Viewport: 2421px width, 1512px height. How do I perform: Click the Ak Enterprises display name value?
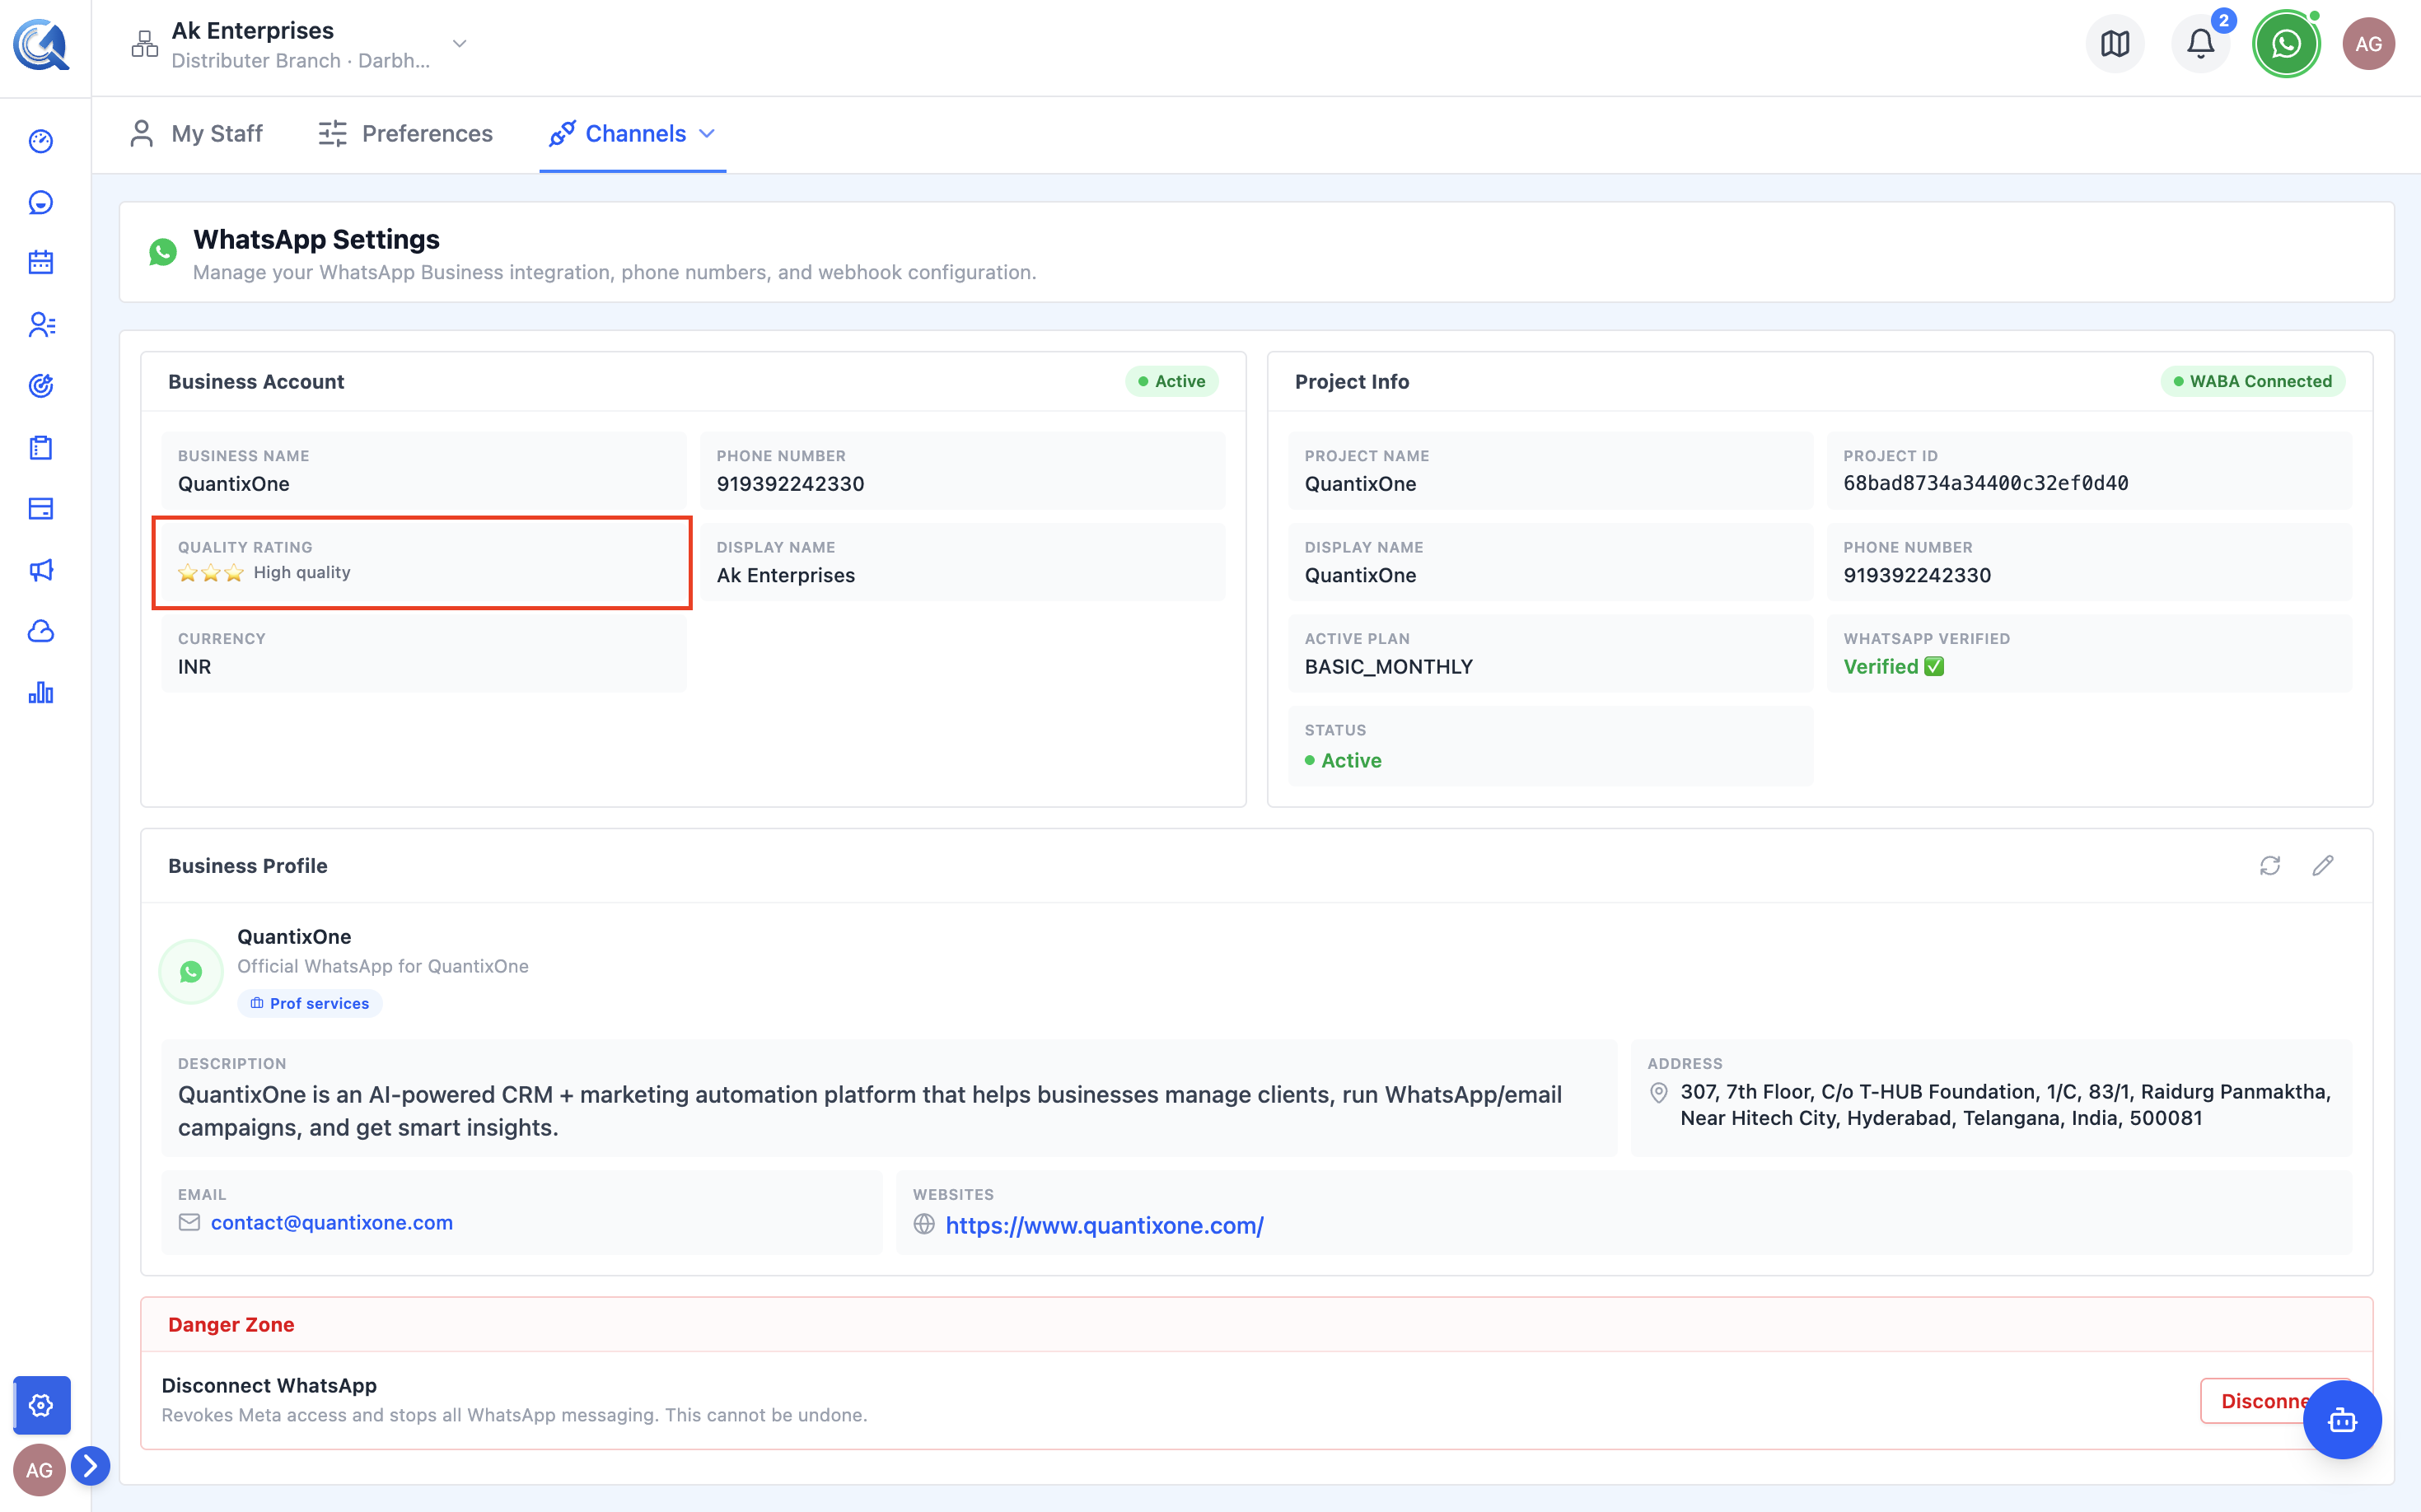point(786,575)
